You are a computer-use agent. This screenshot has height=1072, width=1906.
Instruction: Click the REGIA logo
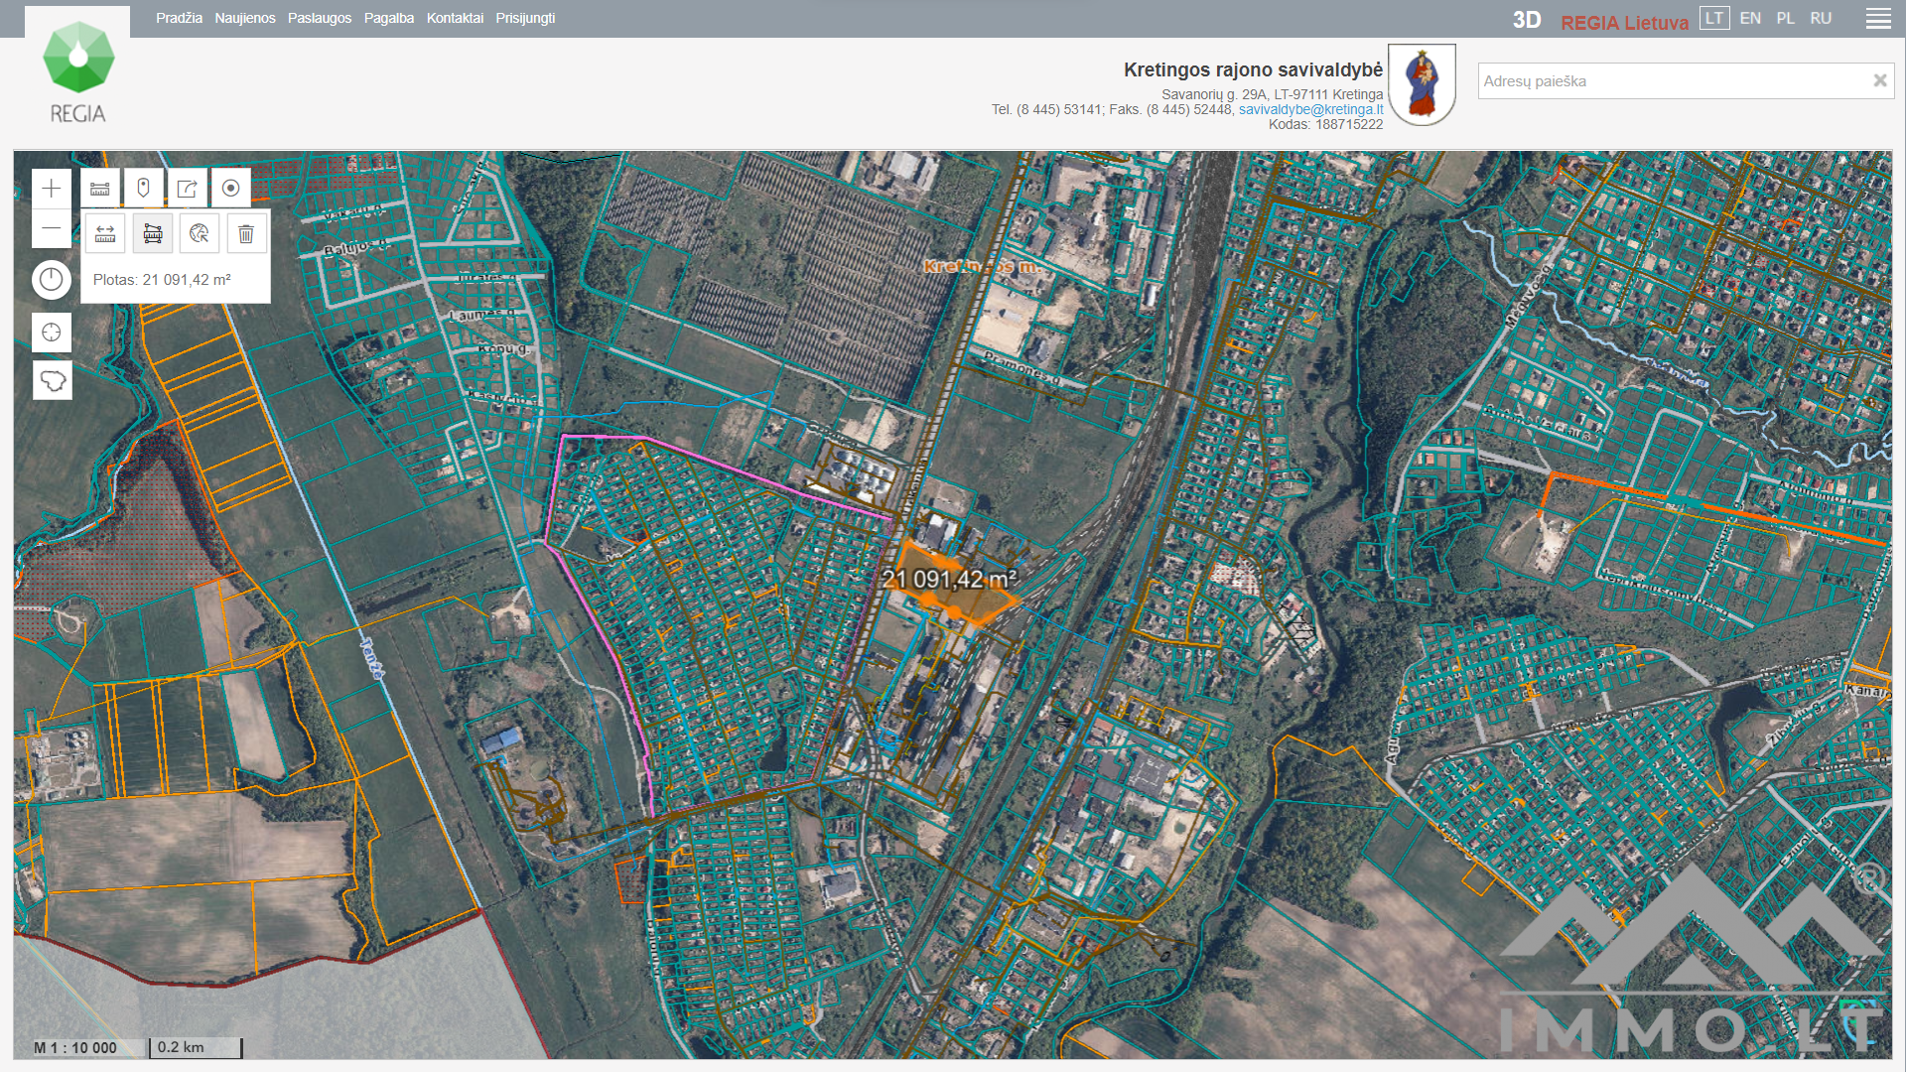coord(77,73)
